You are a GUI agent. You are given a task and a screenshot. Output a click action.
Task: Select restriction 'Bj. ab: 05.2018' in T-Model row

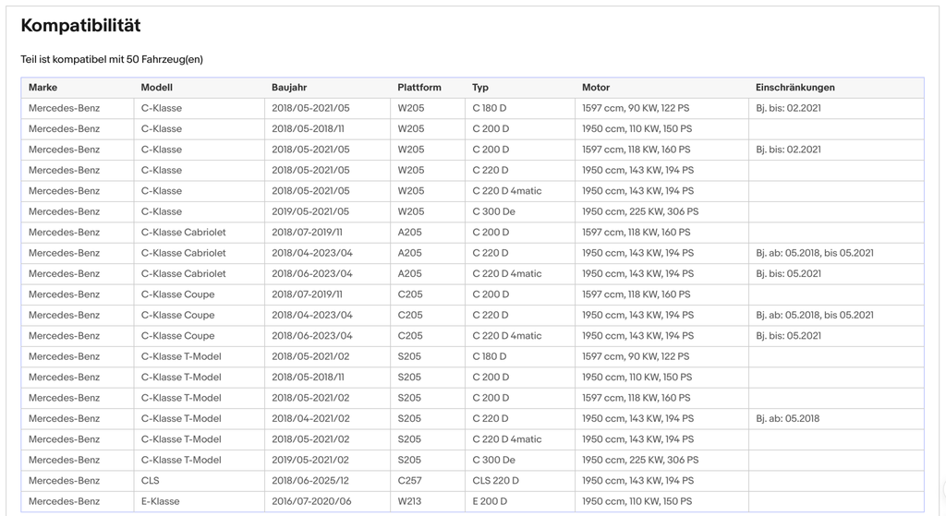pos(787,418)
